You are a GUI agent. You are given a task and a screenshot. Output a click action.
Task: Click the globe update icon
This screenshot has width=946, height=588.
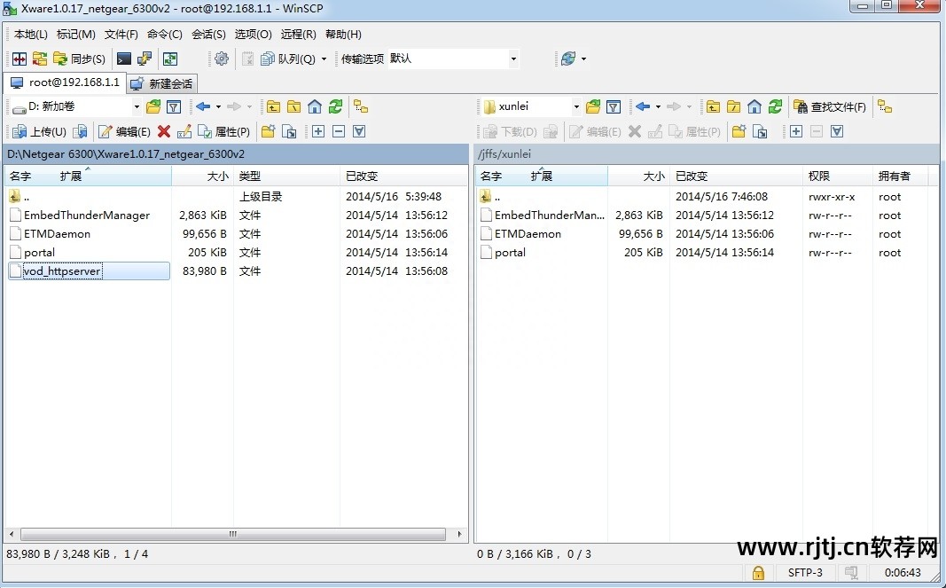click(567, 59)
